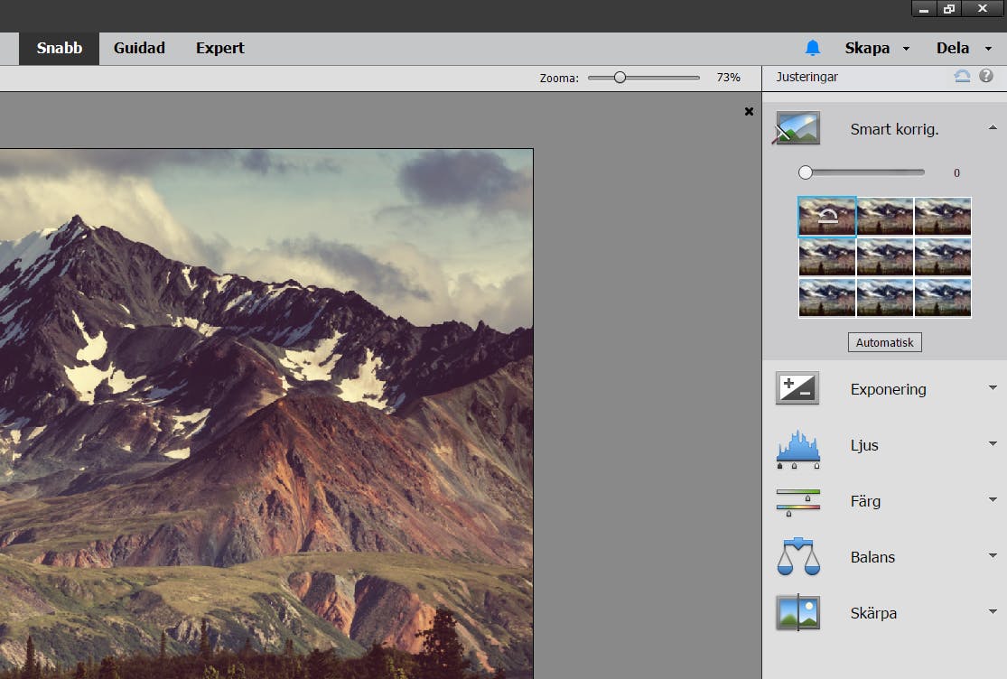1007x679 pixels.
Task: Click the Justeringar panel title
Action: [x=807, y=77]
